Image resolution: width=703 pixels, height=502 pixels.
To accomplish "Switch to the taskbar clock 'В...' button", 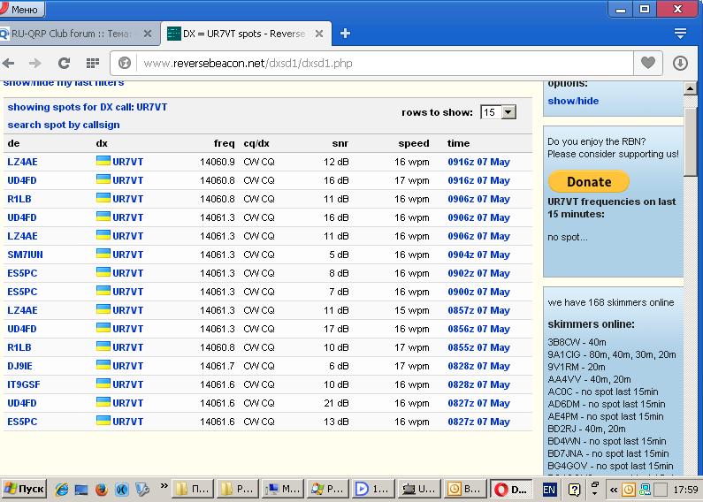I will click(464, 489).
